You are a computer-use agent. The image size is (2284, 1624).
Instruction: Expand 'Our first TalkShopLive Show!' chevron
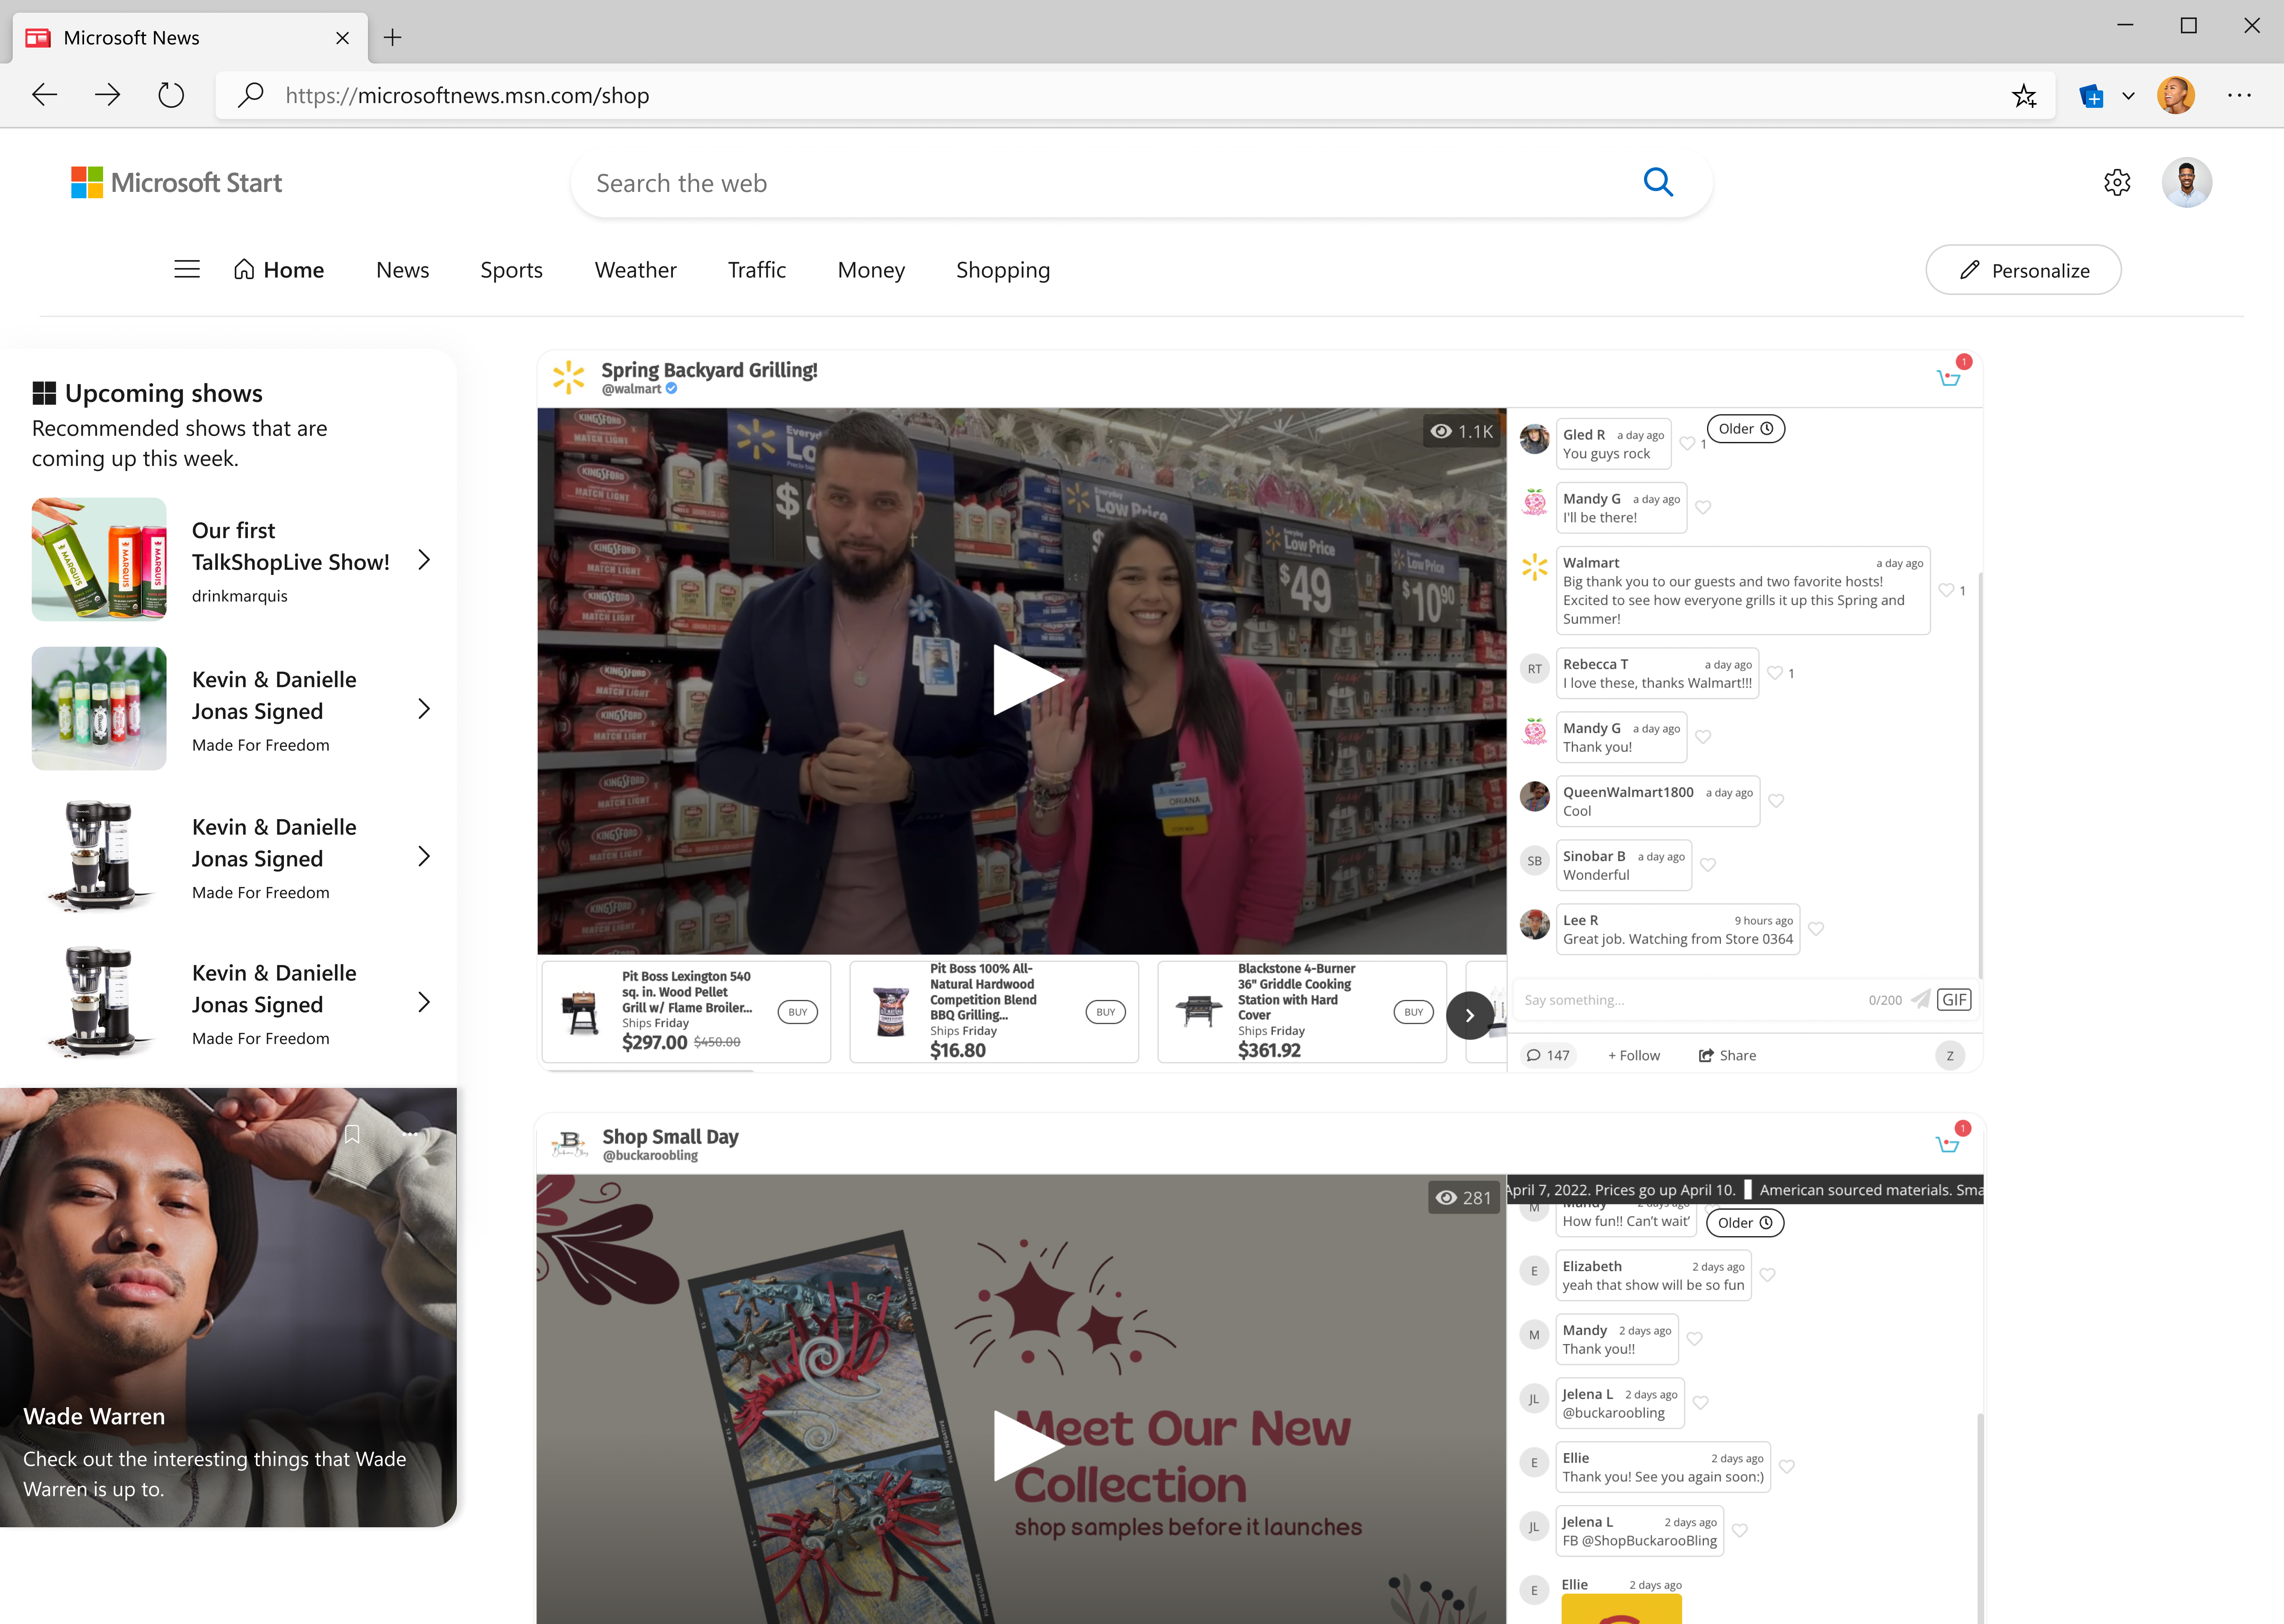point(424,560)
